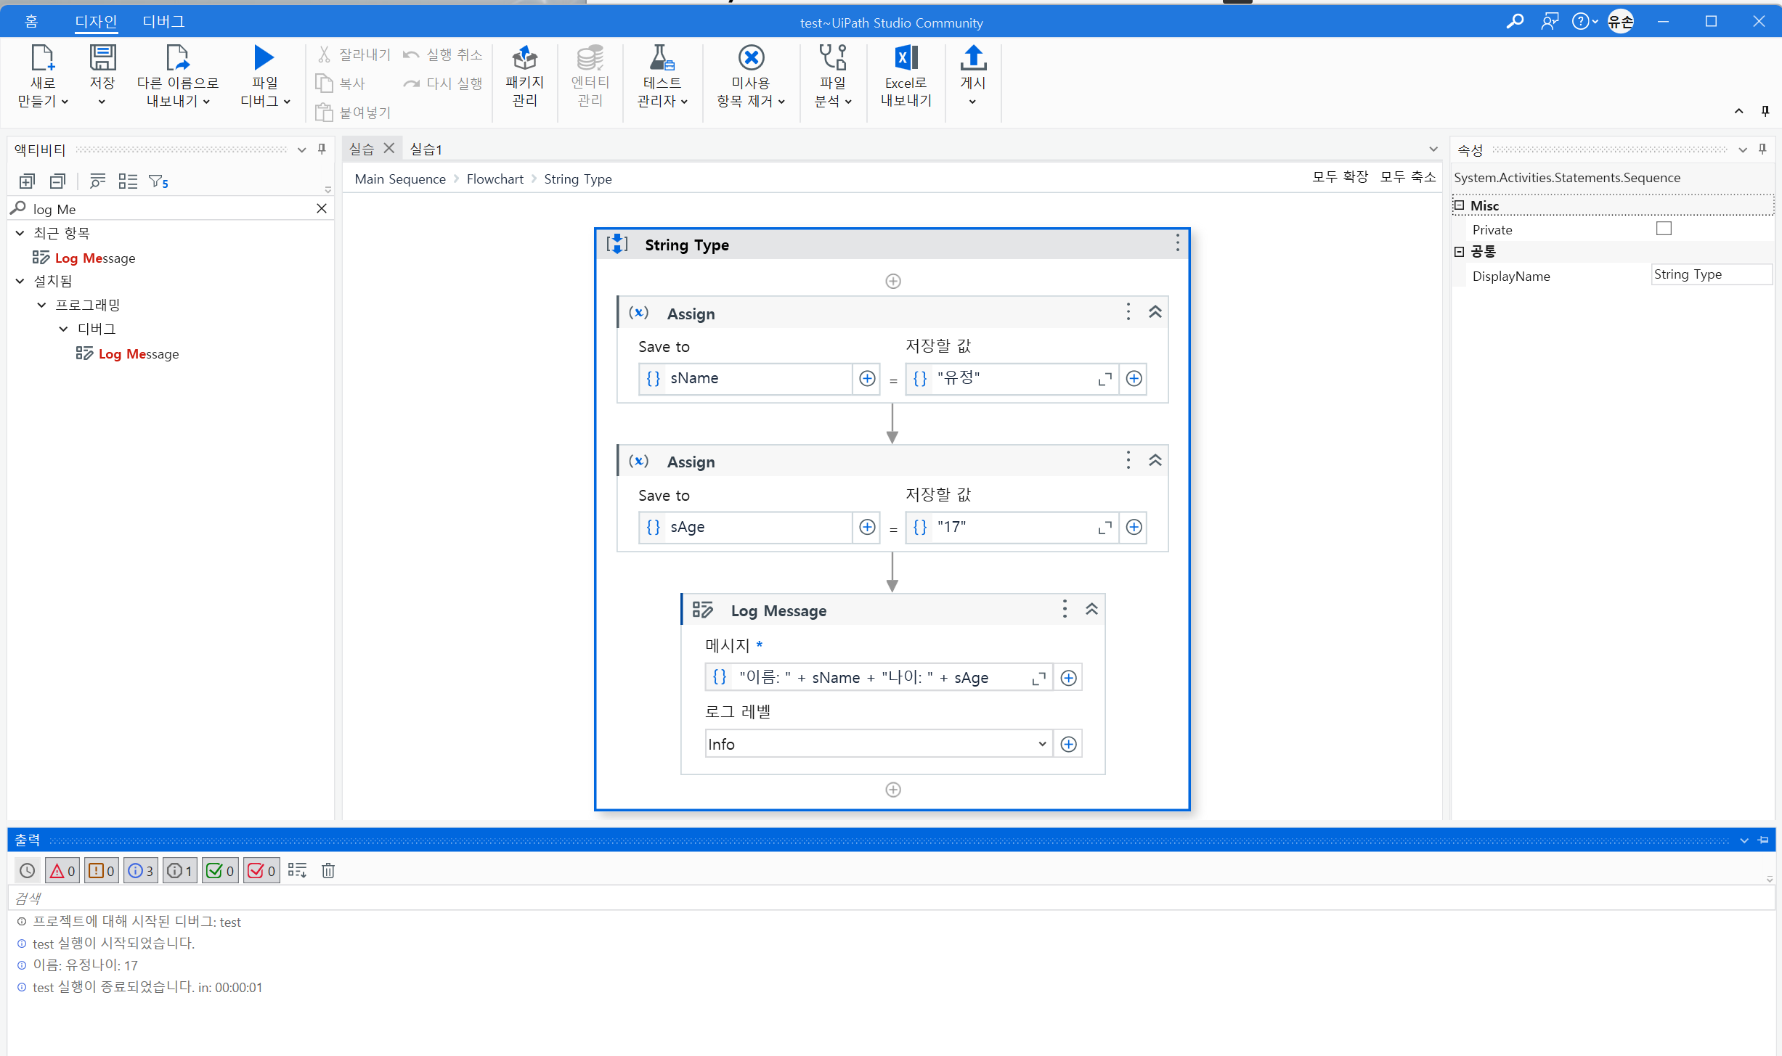Collapse the 공통 property section
This screenshot has width=1782, height=1056.
click(1459, 252)
